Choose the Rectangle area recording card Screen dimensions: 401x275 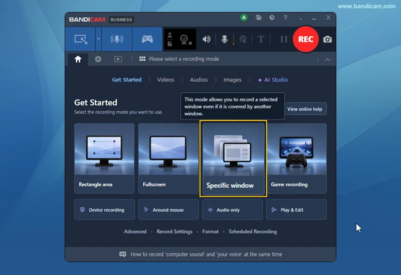104,158
